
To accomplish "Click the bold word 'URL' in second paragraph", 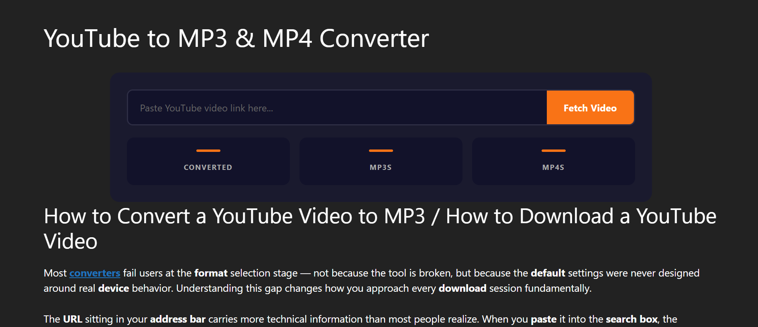I will 73,319.
